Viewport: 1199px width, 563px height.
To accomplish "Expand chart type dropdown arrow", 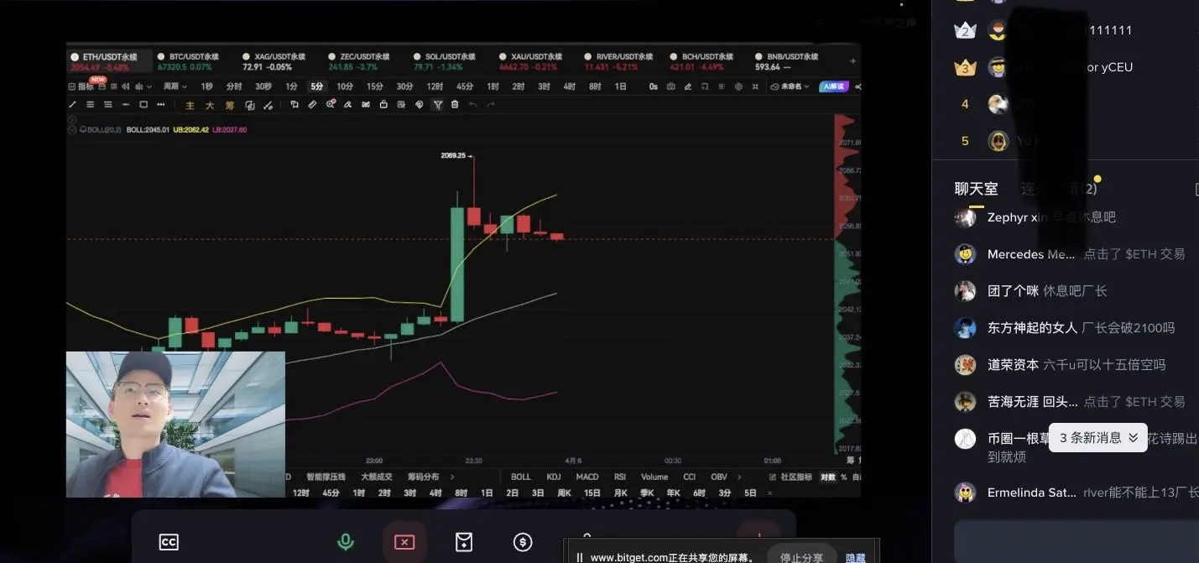I will [x=149, y=86].
